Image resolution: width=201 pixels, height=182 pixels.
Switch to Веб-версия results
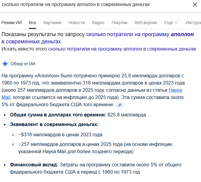click(146, 23)
